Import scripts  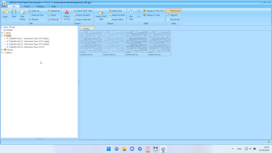click(117, 15)
